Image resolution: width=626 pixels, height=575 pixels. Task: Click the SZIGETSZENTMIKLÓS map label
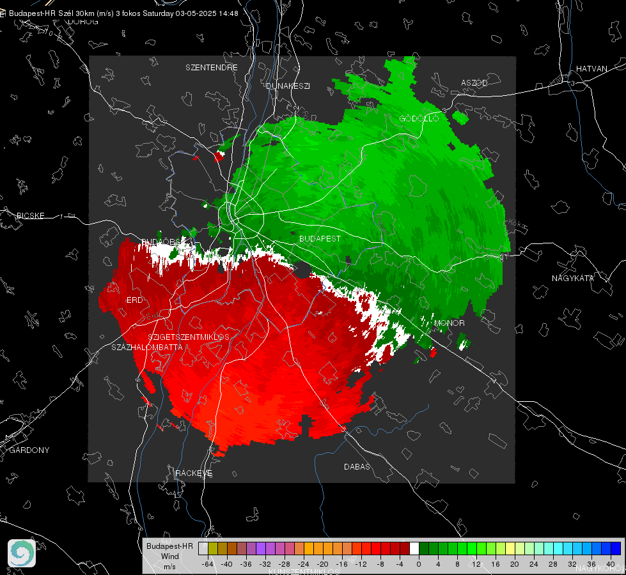tap(189, 337)
